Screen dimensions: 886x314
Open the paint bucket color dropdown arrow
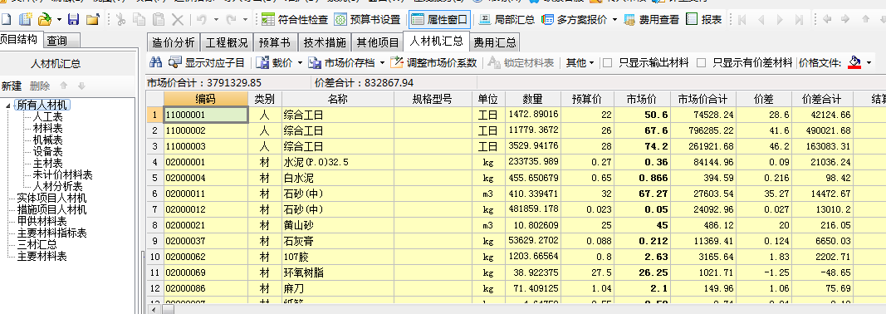[869, 63]
